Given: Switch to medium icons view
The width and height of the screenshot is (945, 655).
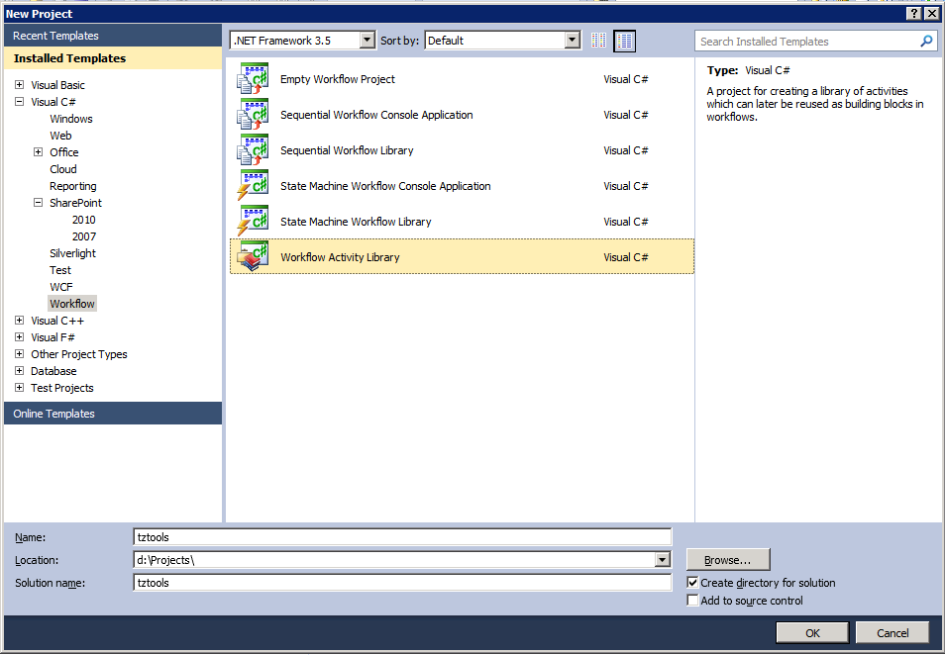Looking at the screenshot, I should (624, 41).
